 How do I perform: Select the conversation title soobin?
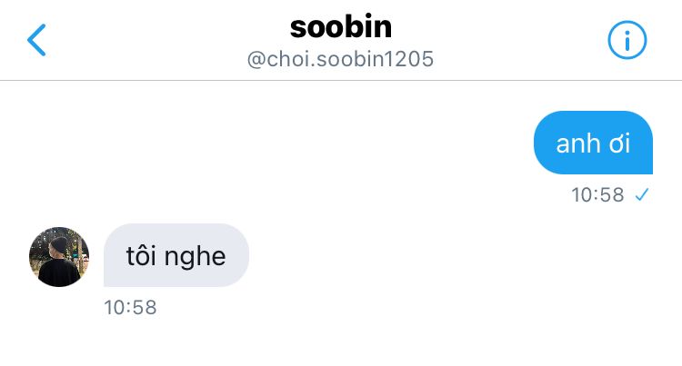tap(341, 27)
